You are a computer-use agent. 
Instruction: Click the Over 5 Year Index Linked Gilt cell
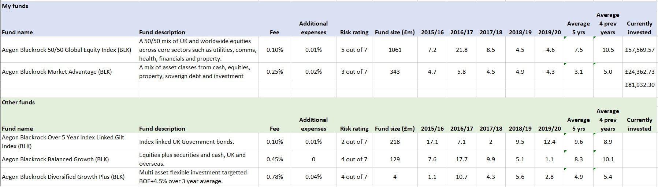pyautogui.click(x=63, y=142)
